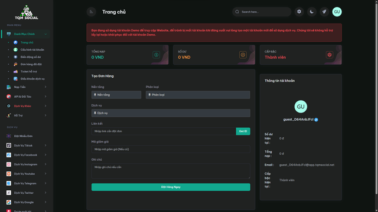
Task: Click the Cấp bậc card icon
Action: click(330, 55)
